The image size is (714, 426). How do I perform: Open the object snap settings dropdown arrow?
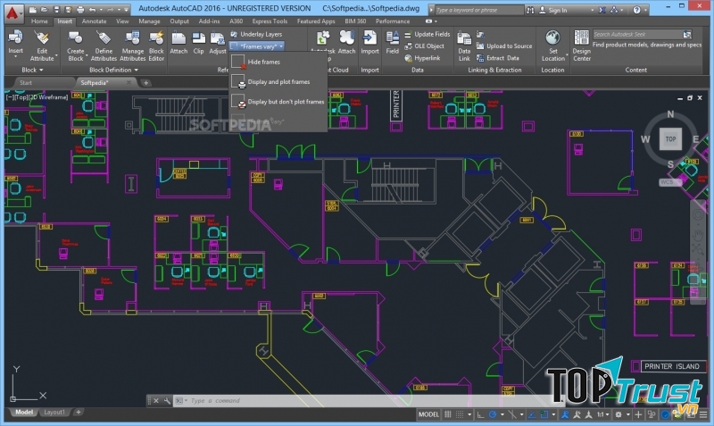pyautogui.click(x=553, y=414)
